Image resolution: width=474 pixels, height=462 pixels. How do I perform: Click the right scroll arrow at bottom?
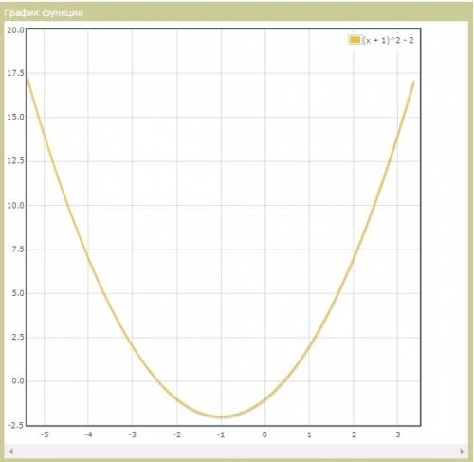pos(463,452)
